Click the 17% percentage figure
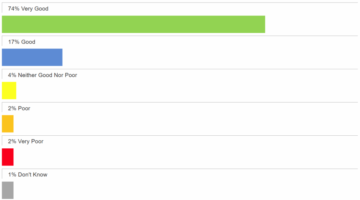360x200 pixels. tap(14, 42)
